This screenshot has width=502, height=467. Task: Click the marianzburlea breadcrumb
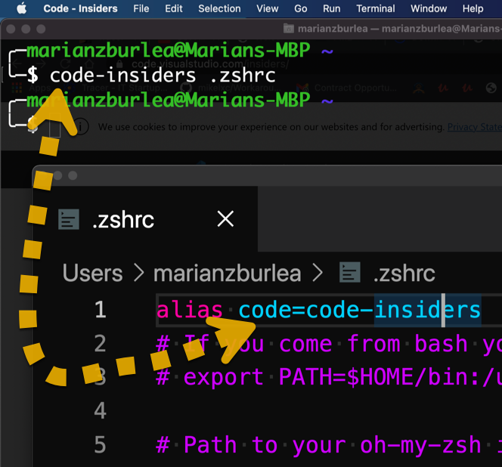click(227, 273)
